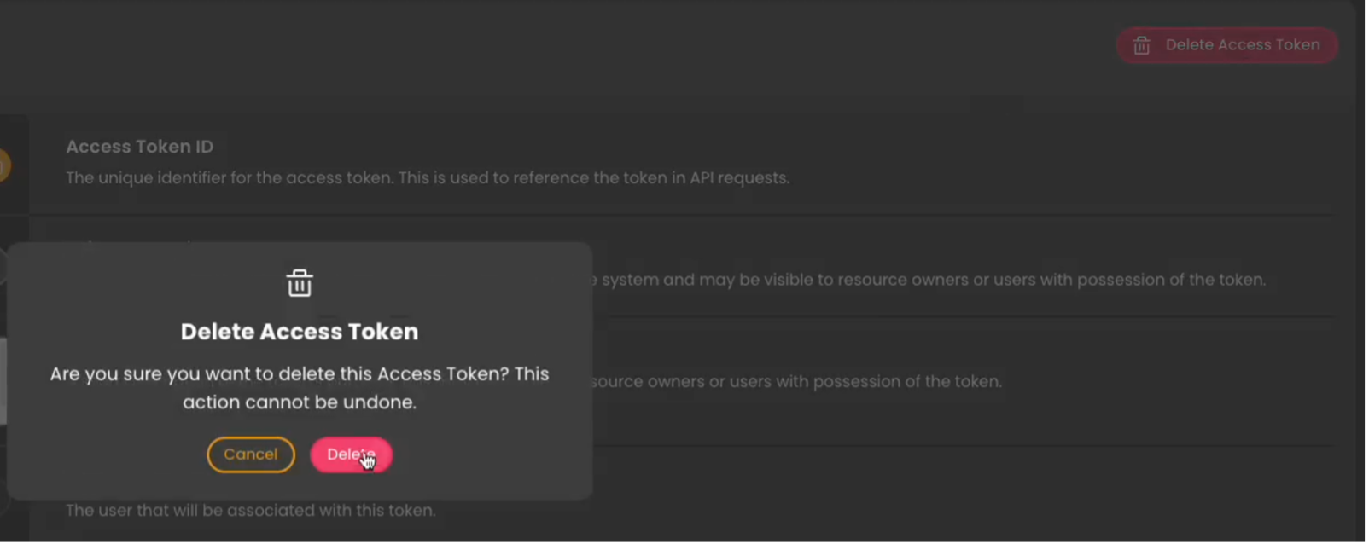The image size is (1369, 544).
Task: Click the light vertical handle on left edge
Action: (x=3, y=381)
